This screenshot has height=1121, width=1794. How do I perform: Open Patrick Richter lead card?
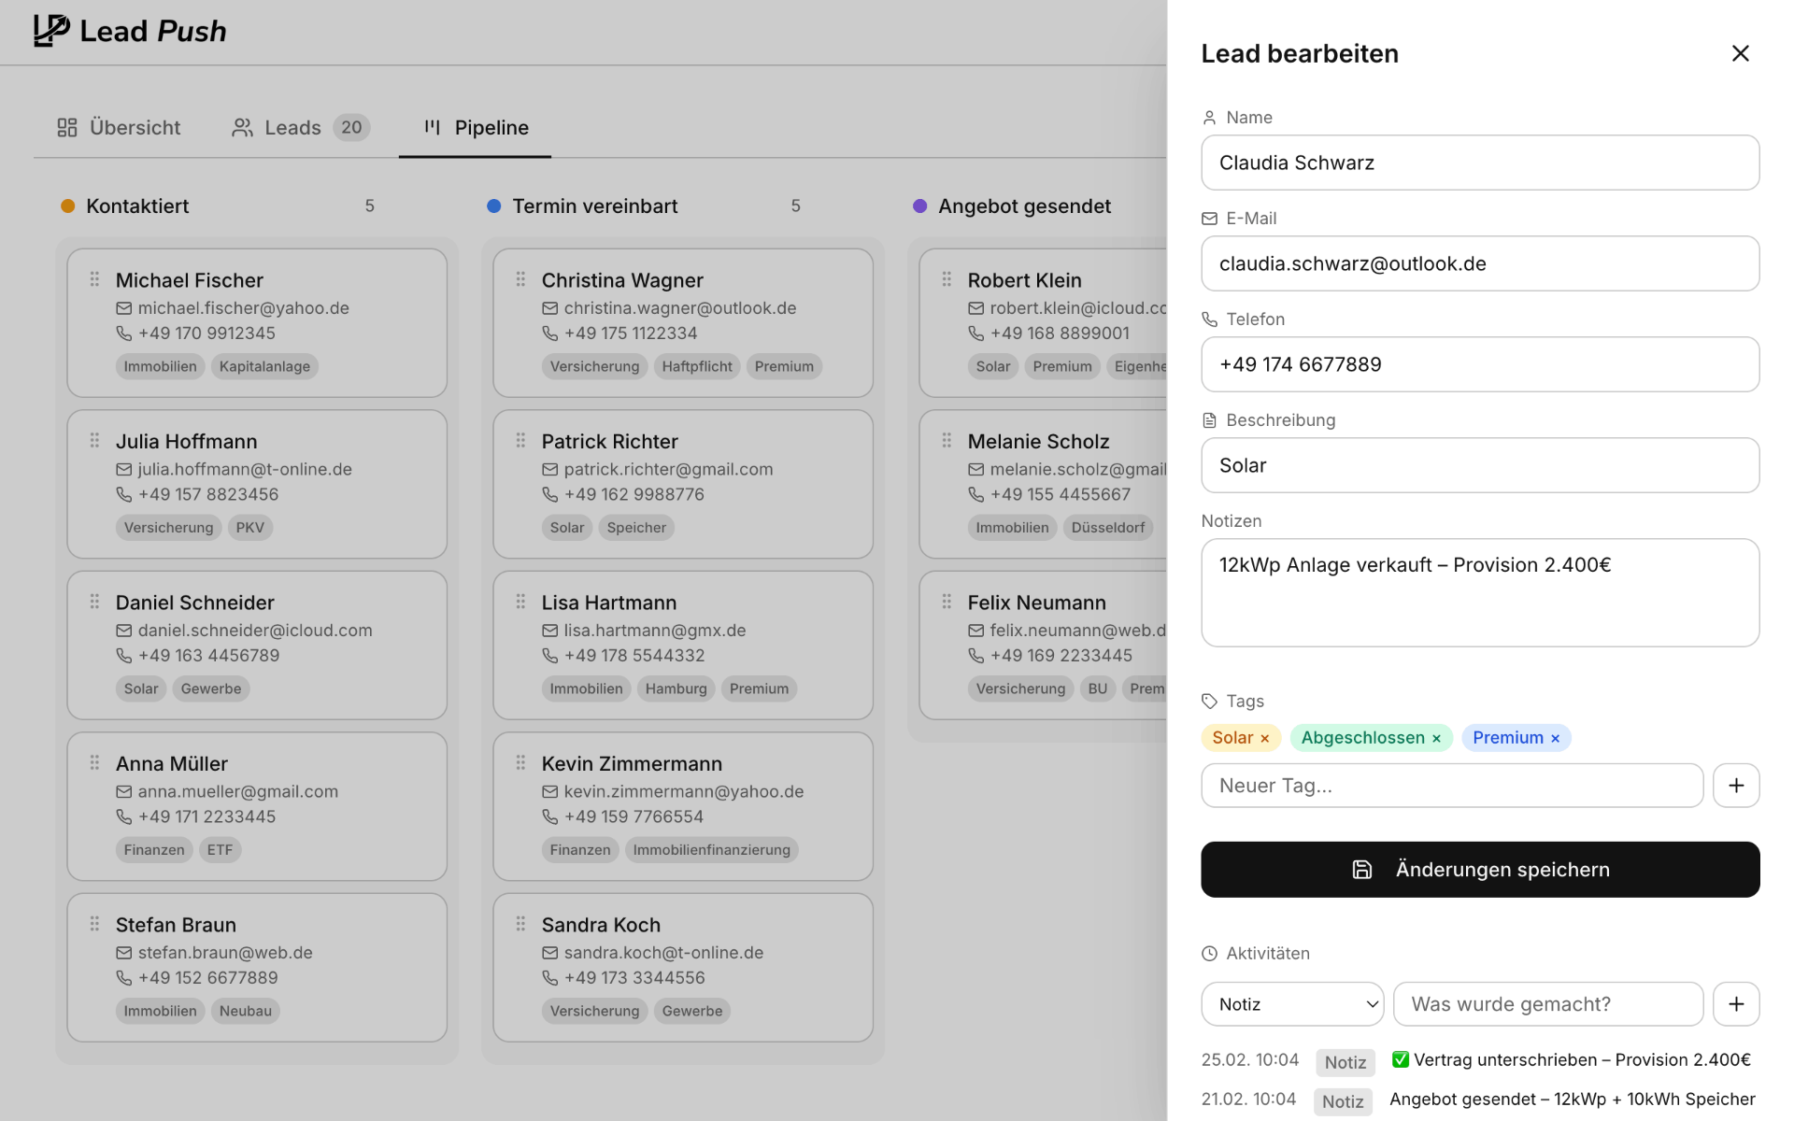[x=683, y=484]
